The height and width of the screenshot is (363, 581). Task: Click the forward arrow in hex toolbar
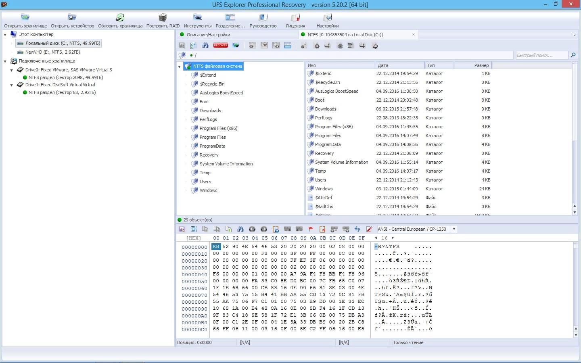264,229
